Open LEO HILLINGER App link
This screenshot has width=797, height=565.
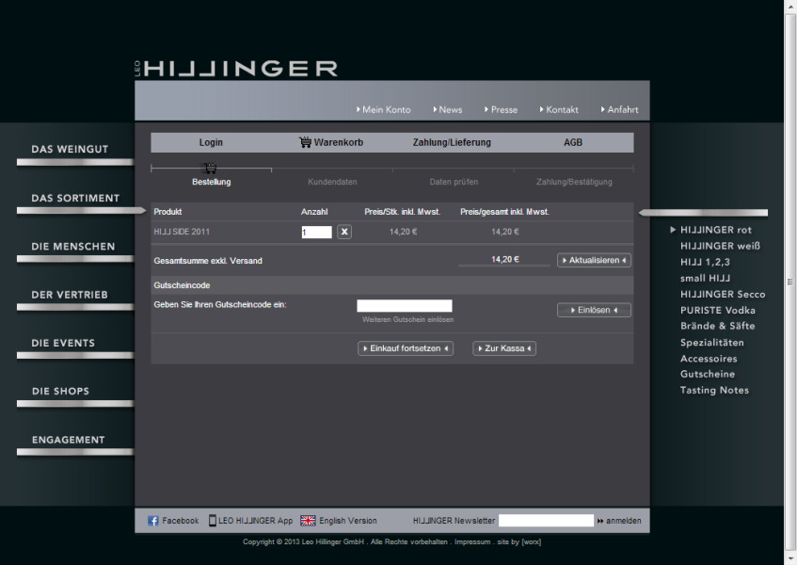coord(256,521)
